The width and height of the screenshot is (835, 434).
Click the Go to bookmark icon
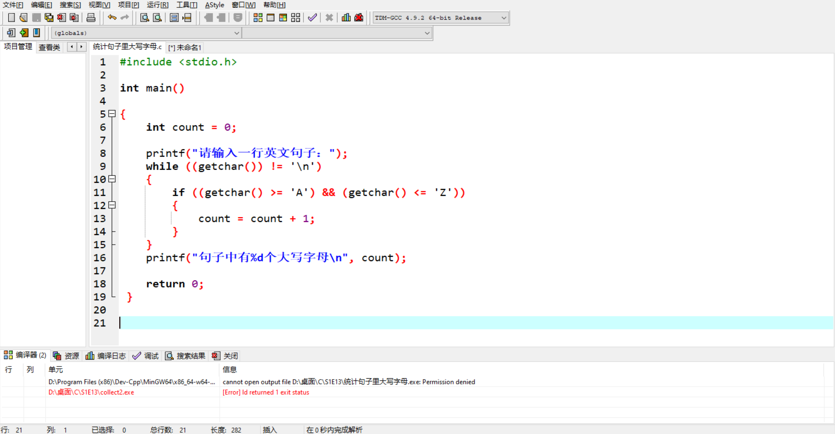(x=37, y=33)
